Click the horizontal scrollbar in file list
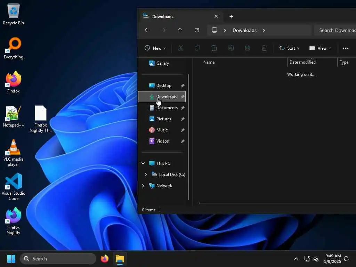The height and width of the screenshot is (267, 356). [277, 203]
